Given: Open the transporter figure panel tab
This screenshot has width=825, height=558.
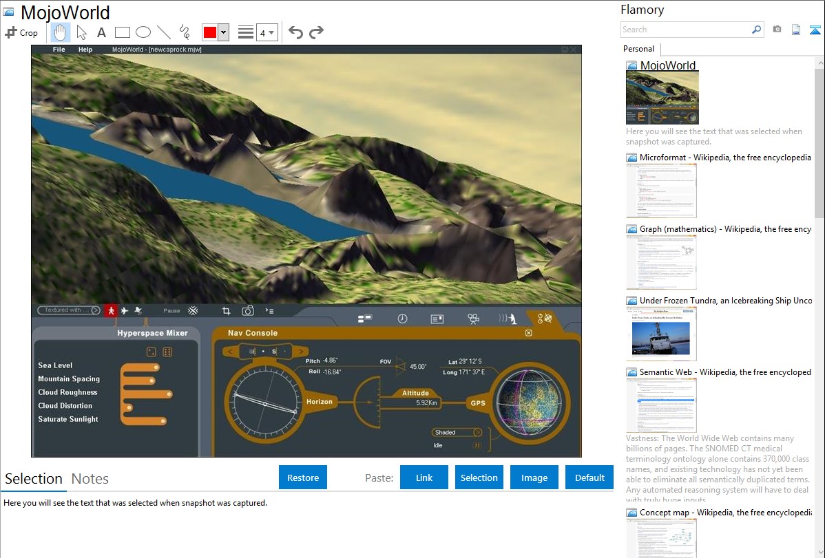Looking at the screenshot, I should [508, 319].
